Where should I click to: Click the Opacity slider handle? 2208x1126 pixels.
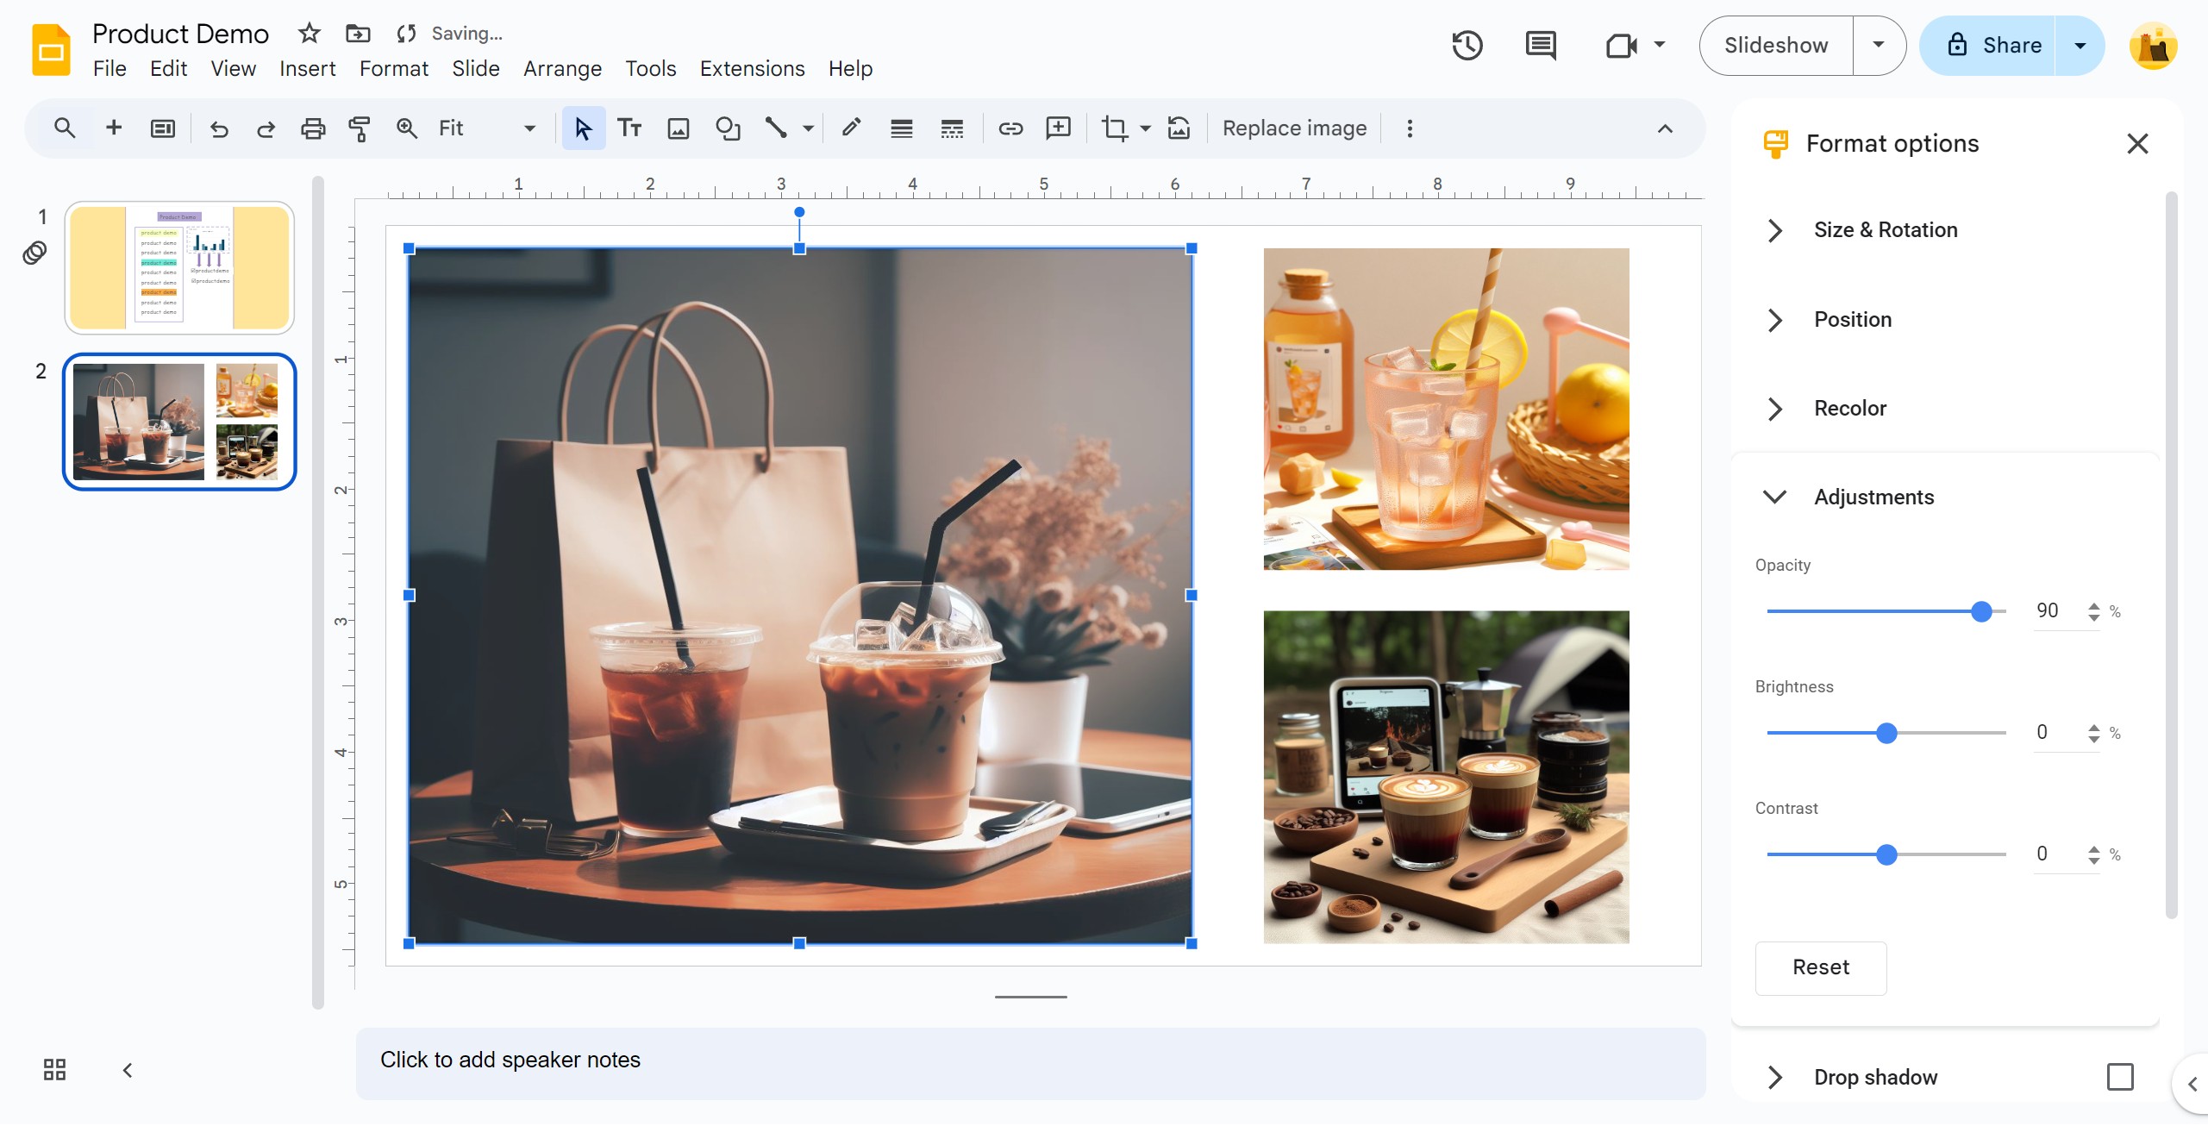(1981, 611)
